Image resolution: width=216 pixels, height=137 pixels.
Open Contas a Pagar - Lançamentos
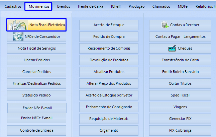180,37
